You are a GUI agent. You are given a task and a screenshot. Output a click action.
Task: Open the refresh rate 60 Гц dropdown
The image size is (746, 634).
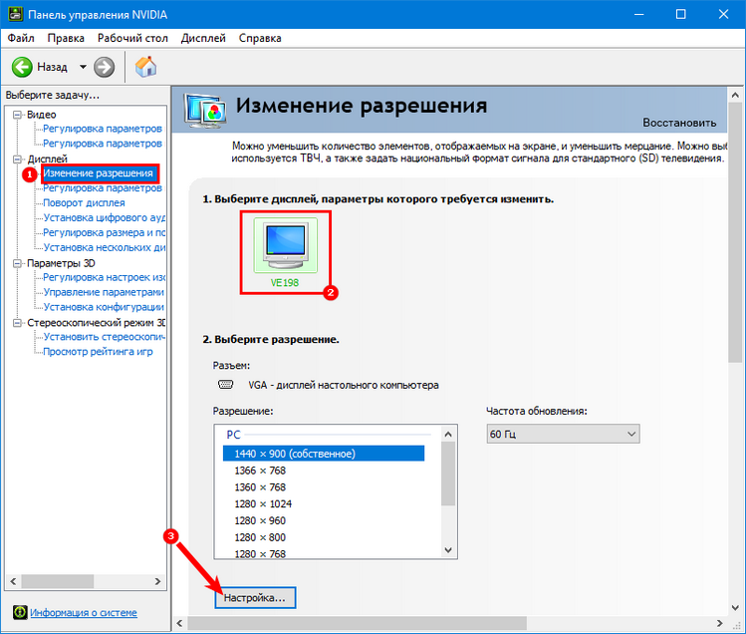pyautogui.click(x=563, y=434)
